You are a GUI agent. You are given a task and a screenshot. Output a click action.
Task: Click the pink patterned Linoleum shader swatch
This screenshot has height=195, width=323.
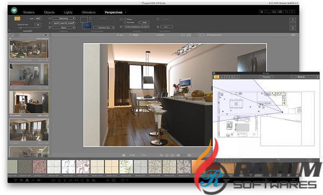tap(39, 167)
